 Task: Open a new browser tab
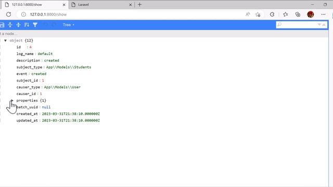(139, 5)
